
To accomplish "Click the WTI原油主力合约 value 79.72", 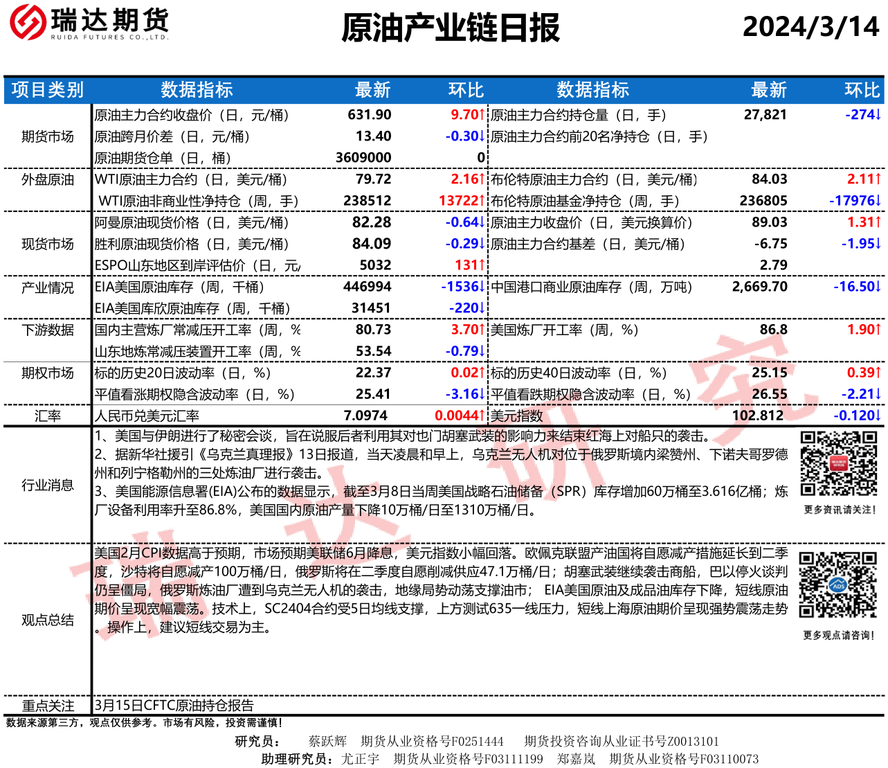I will (x=373, y=179).
